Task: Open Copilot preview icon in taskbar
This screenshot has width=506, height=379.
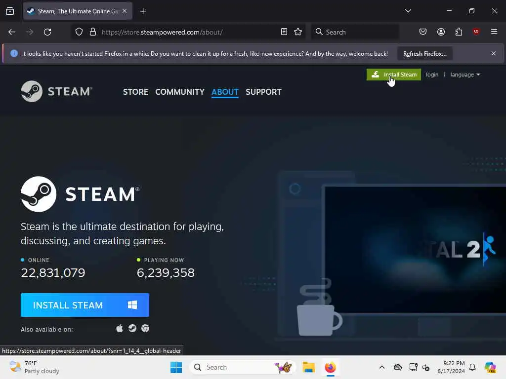Action: point(490,367)
